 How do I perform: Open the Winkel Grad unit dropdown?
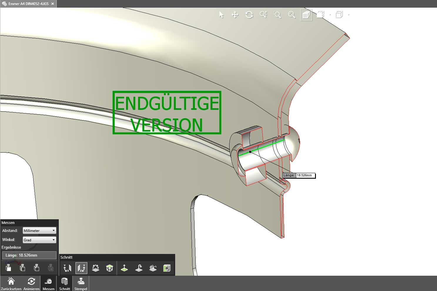click(39, 240)
